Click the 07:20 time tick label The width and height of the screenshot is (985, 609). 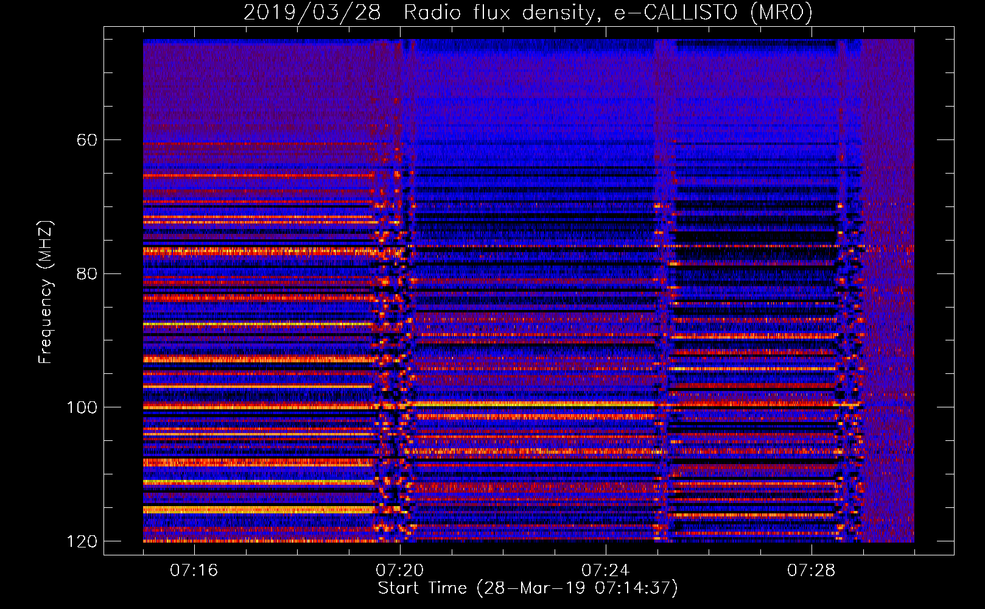(x=400, y=570)
